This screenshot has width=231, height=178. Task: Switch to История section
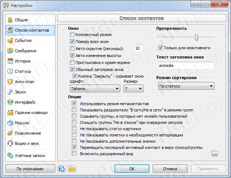pyautogui.click(x=31, y=61)
